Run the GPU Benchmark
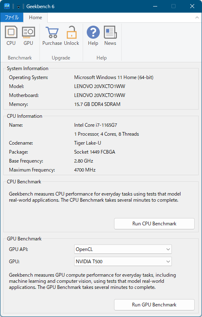202x317 pixels. tap(154, 305)
